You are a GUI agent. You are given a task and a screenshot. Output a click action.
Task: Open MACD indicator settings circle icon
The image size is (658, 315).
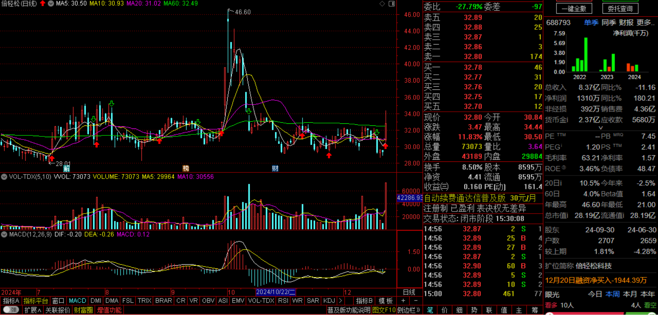tap(4, 234)
